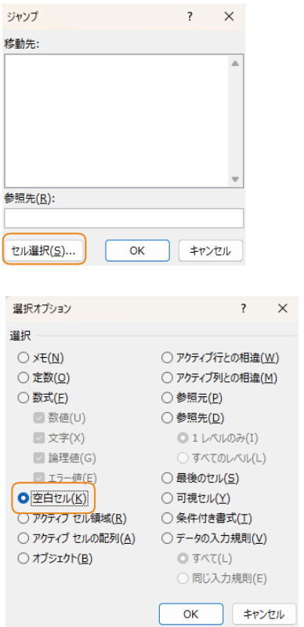Screen dimensions: 304x627
Task: Select アクティブ列との相違(M) option
Action: click(219, 377)
